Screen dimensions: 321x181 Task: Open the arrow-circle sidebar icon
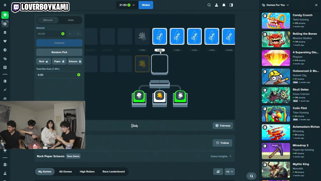point(5,50)
